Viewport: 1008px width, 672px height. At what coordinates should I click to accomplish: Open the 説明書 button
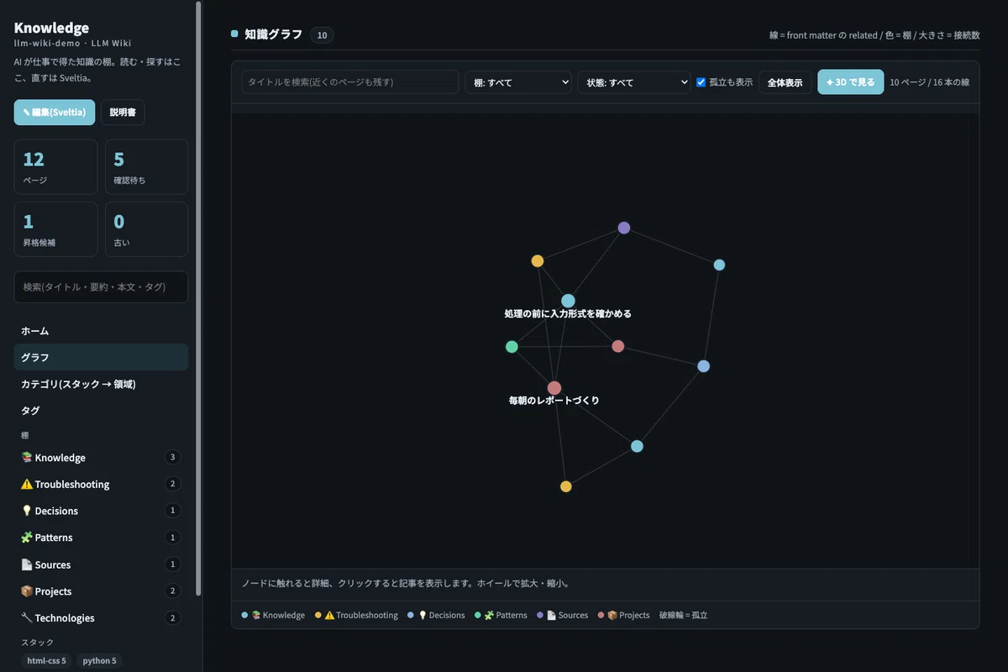tap(123, 113)
